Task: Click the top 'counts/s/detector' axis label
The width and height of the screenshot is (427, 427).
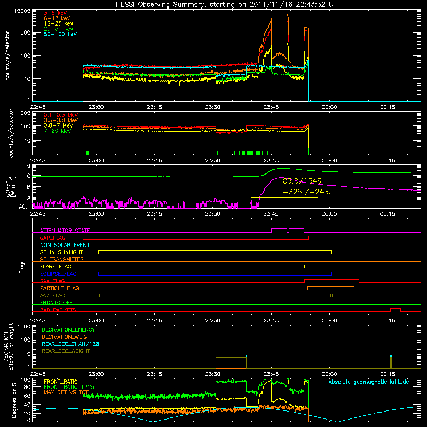Action: [7, 56]
